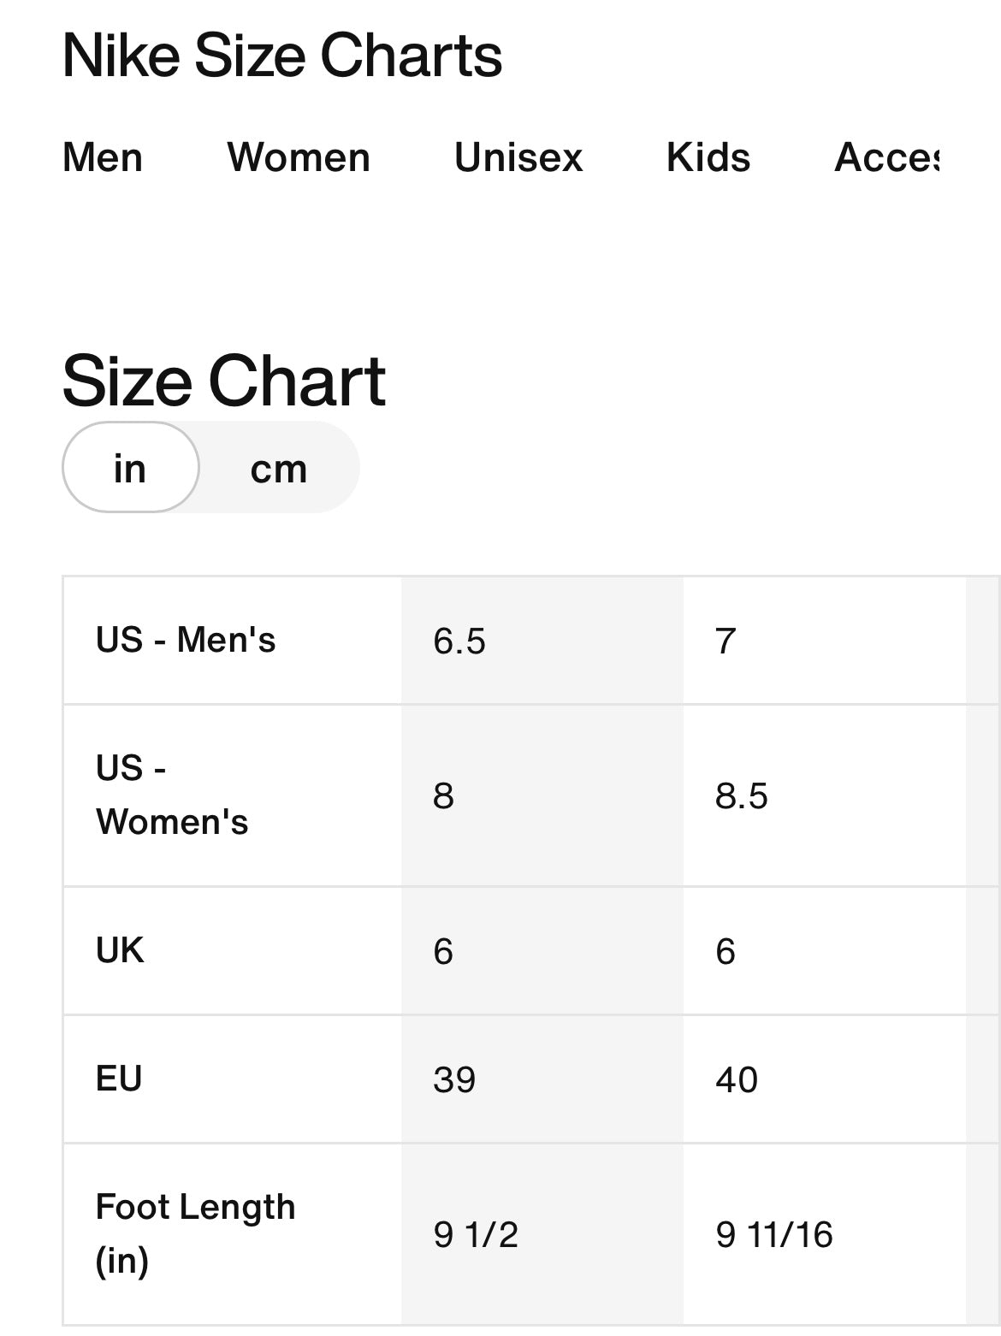Go to the Kids size tab

pyautogui.click(x=708, y=158)
